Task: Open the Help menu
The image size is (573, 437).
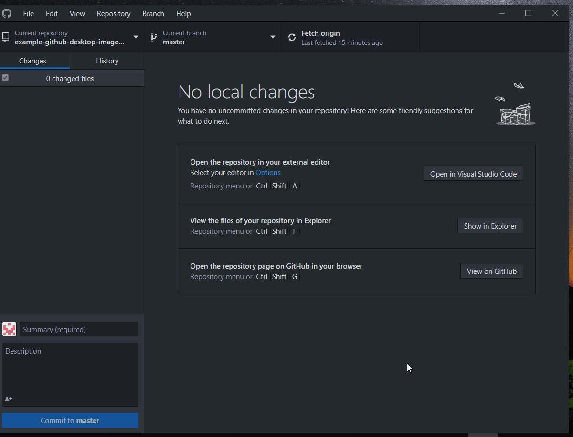Action: tap(183, 13)
